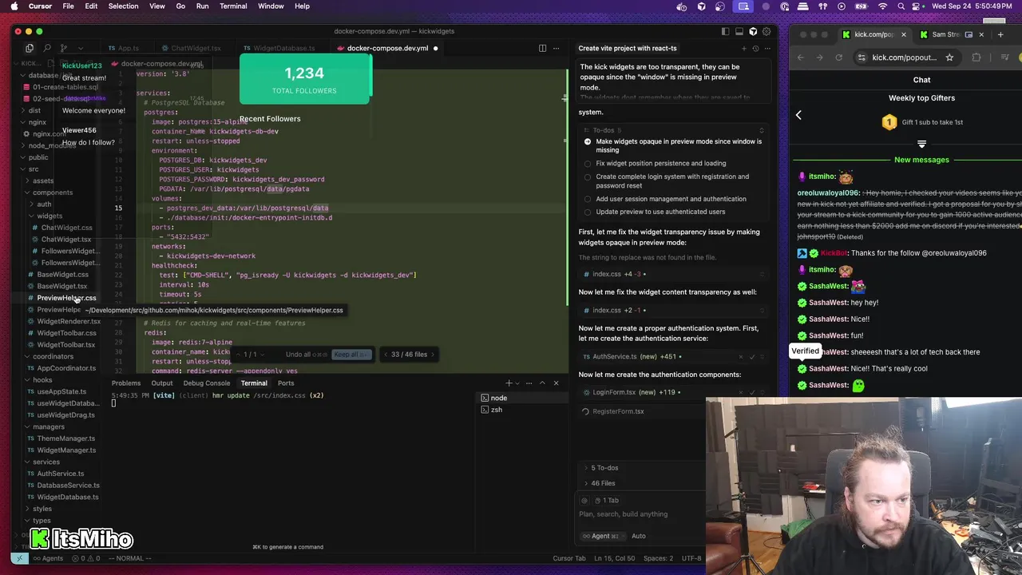Select 'Add user session management' to-do circle

588,199
